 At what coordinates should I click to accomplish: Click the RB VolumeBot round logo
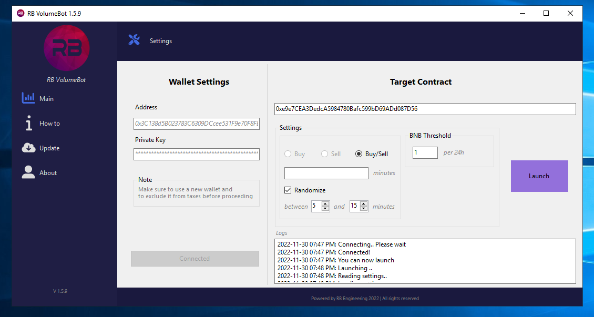pos(67,48)
